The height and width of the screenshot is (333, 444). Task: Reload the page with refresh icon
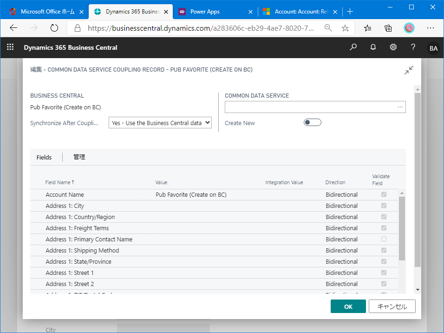[54, 28]
